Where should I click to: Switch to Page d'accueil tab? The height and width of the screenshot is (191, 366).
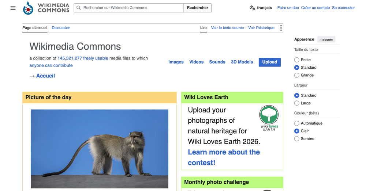(x=35, y=28)
